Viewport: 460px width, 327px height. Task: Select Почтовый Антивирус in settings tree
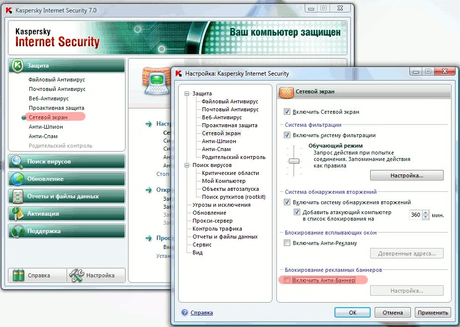click(x=230, y=109)
